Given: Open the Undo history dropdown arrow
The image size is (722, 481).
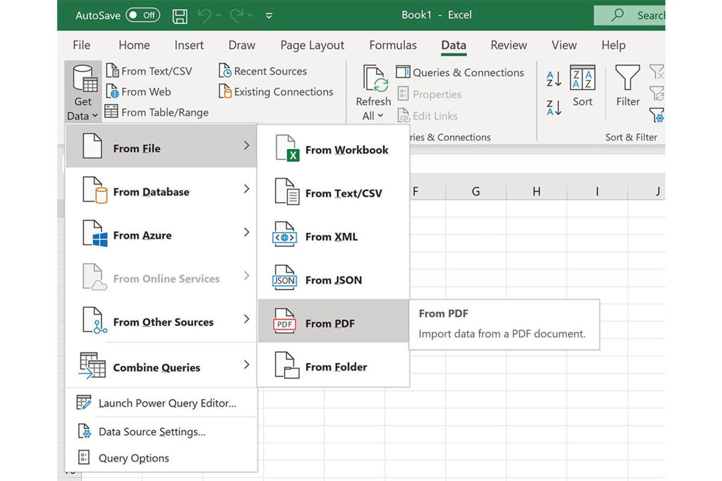Looking at the screenshot, I should [x=218, y=15].
